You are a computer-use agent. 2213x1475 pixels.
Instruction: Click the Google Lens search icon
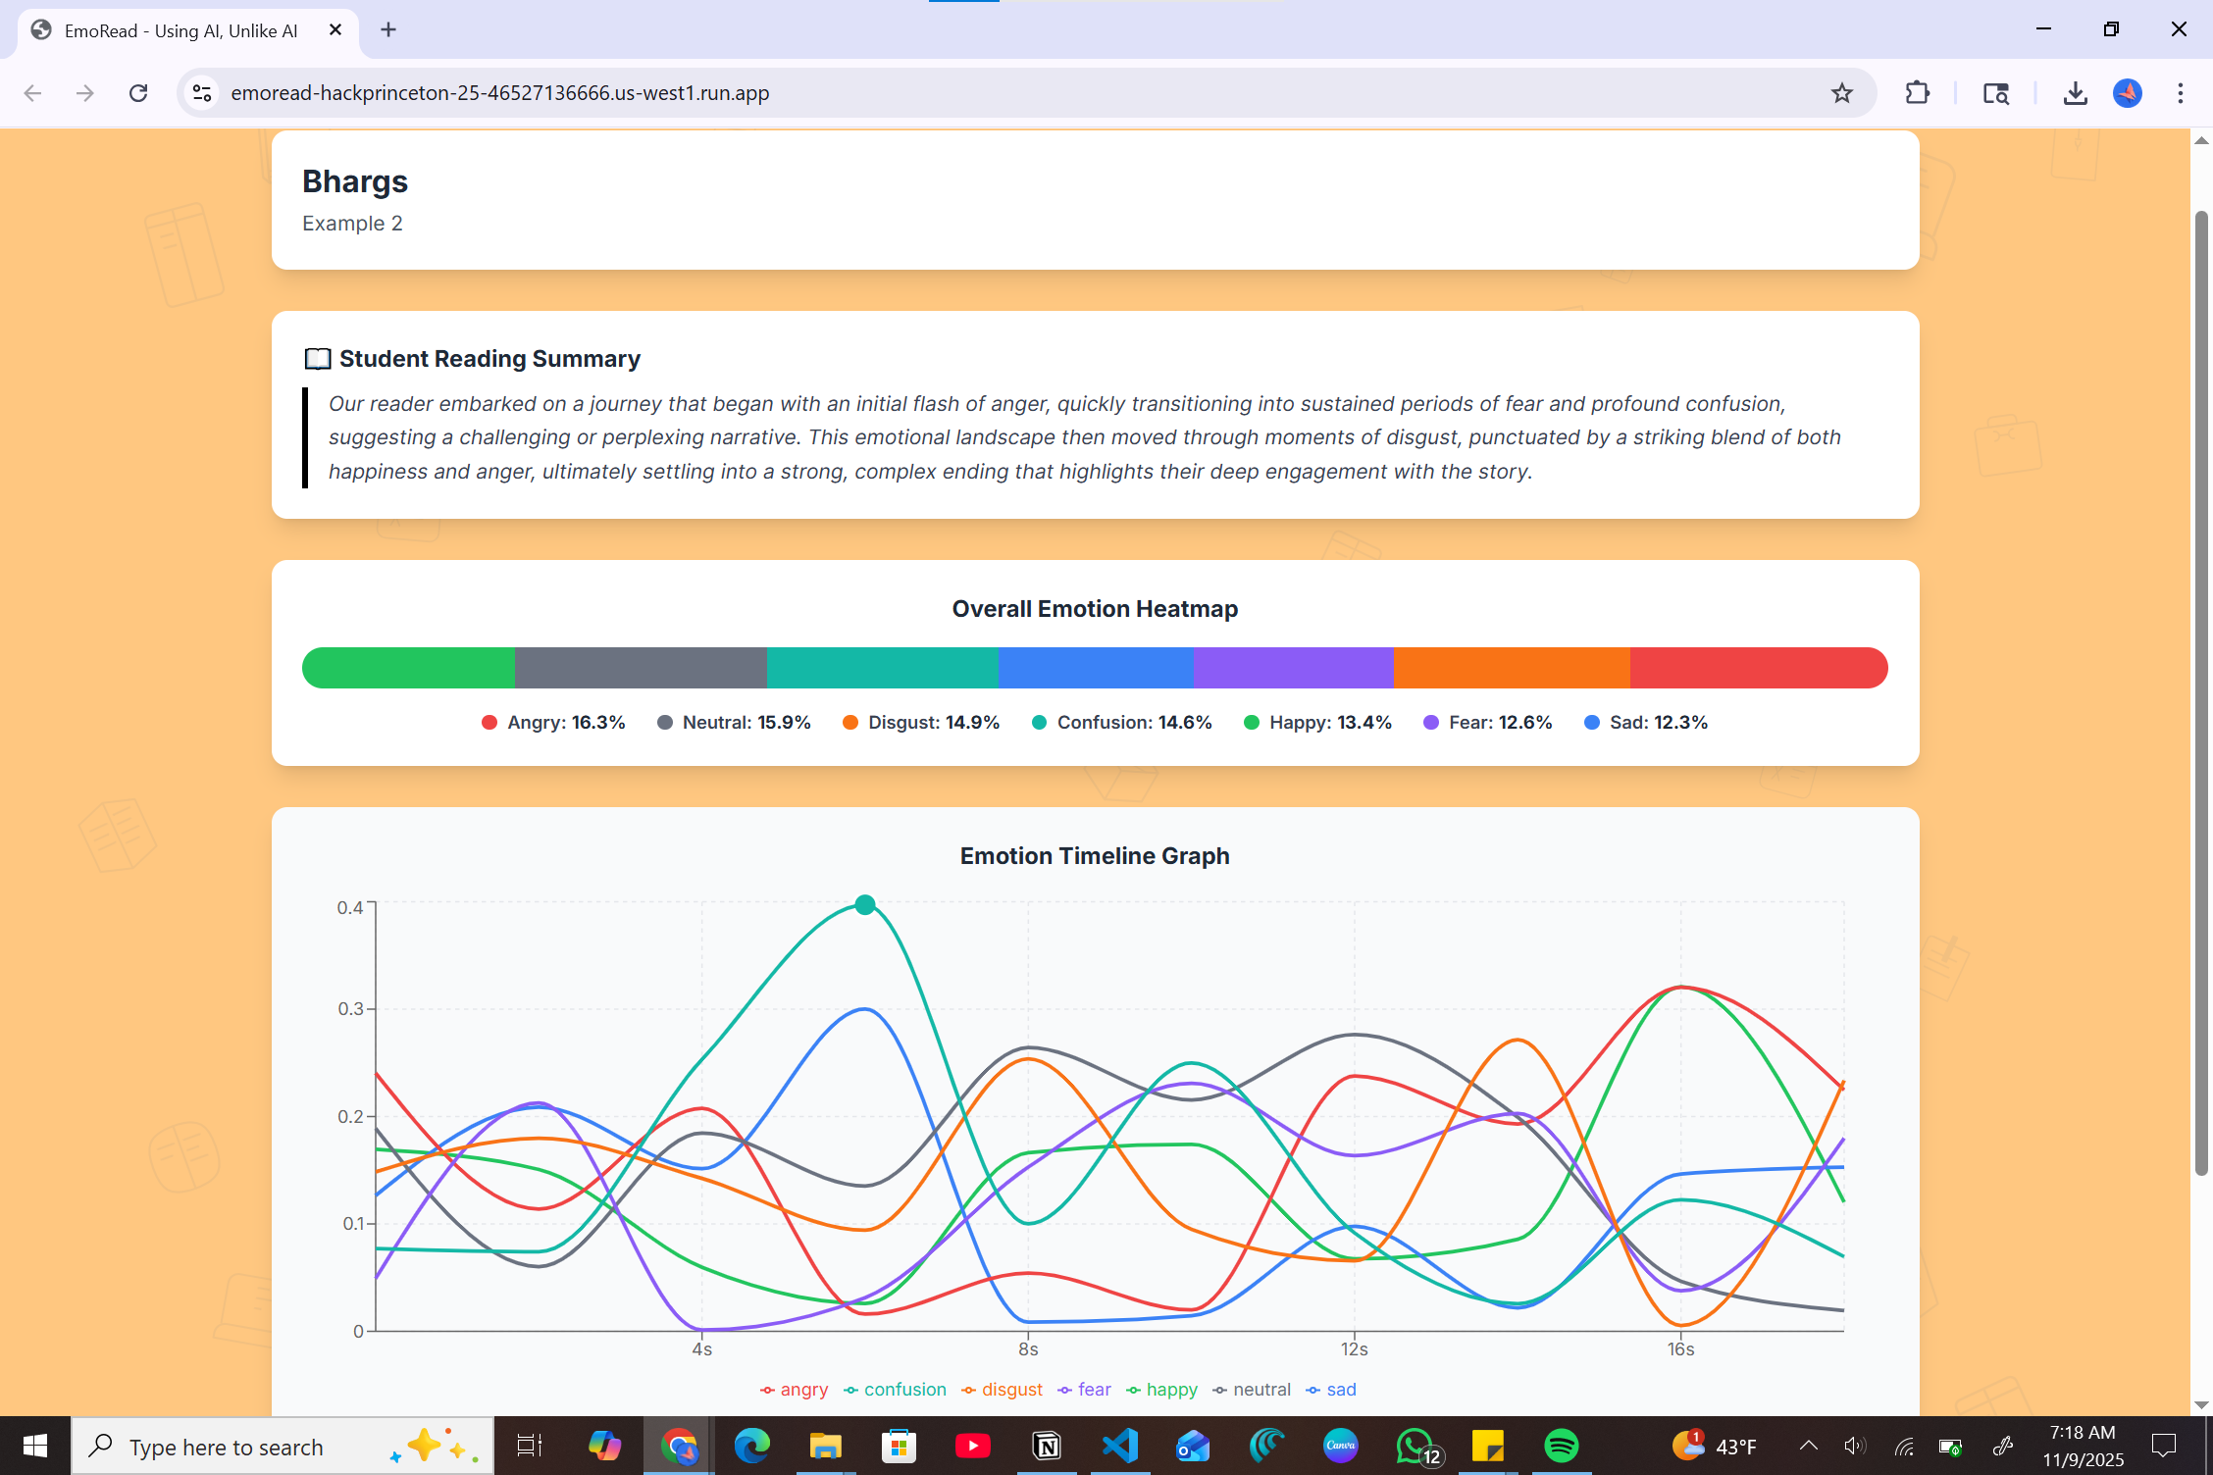tap(1995, 93)
